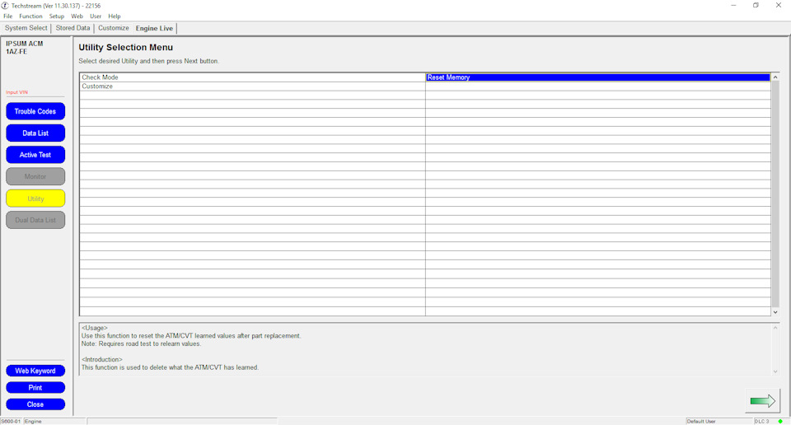Close the Techstream window

click(779, 6)
